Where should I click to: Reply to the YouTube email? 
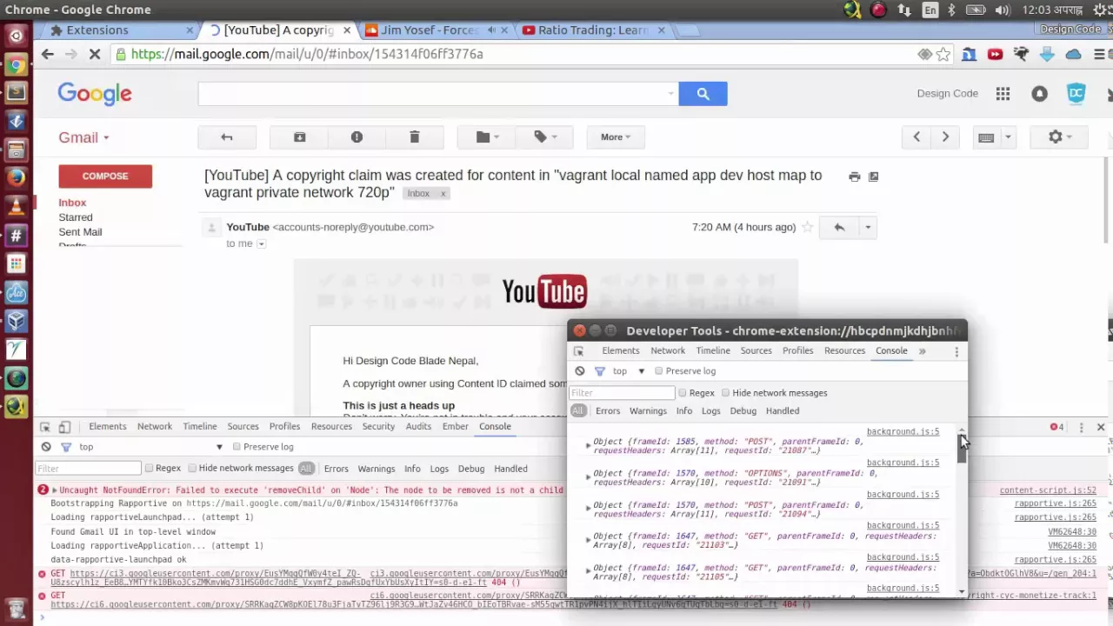(x=839, y=227)
